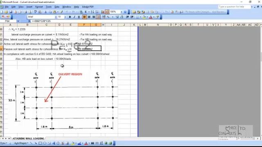Screen dimensions: 262x147
Task: Toggle the Drawing toolbar button
Action: coord(107,12)
